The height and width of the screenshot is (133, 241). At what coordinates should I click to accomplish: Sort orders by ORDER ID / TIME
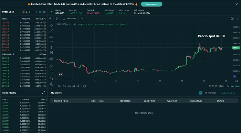click(x=61, y=101)
